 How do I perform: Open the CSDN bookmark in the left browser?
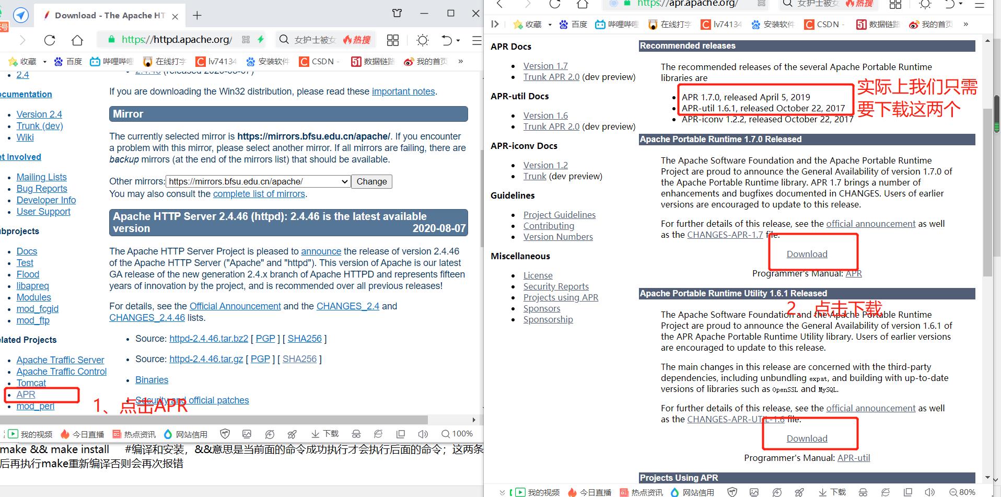319,62
